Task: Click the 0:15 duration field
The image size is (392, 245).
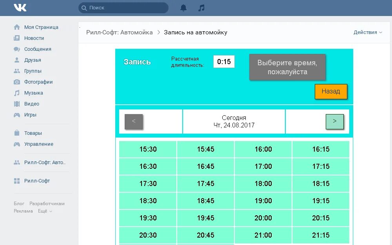Action: (224, 62)
